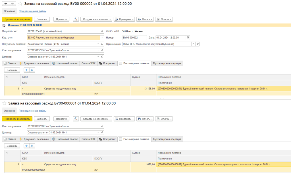
Task: Open Бухгалтерская операция tab in document БУ00-000001
Action: tap(167, 139)
